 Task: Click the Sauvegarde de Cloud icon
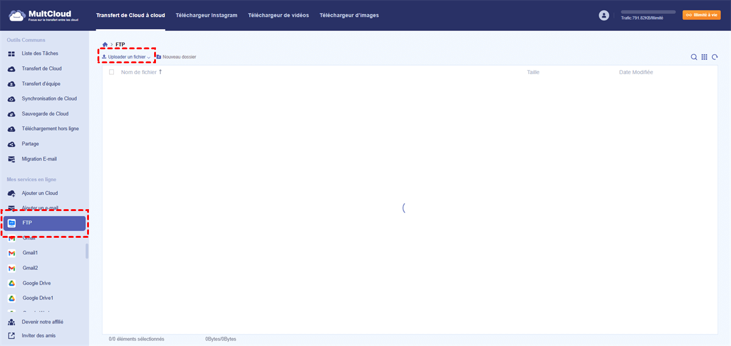[11, 114]
